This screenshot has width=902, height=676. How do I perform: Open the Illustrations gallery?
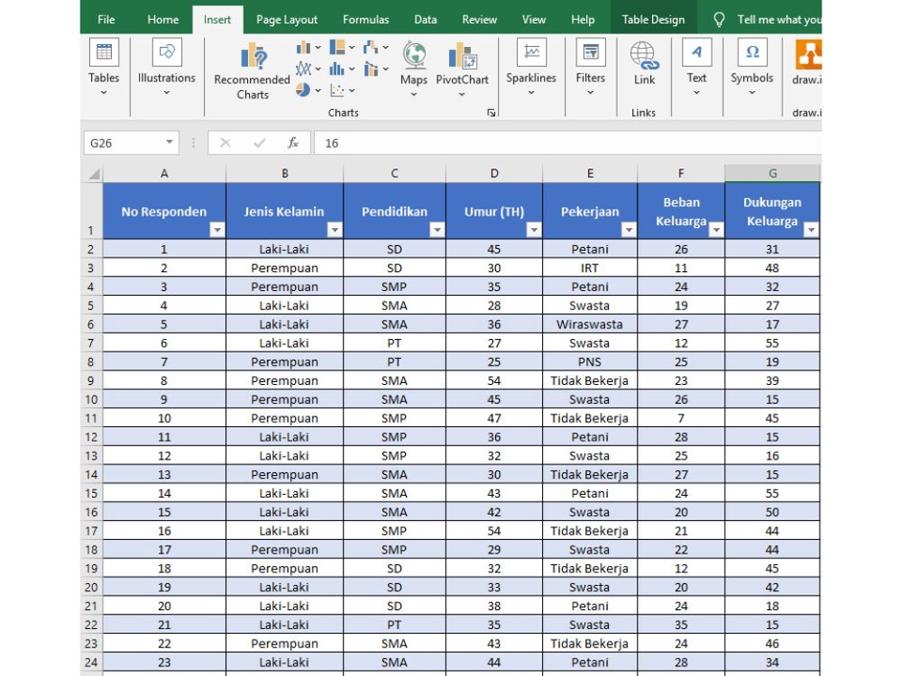[x=165, y=66]
